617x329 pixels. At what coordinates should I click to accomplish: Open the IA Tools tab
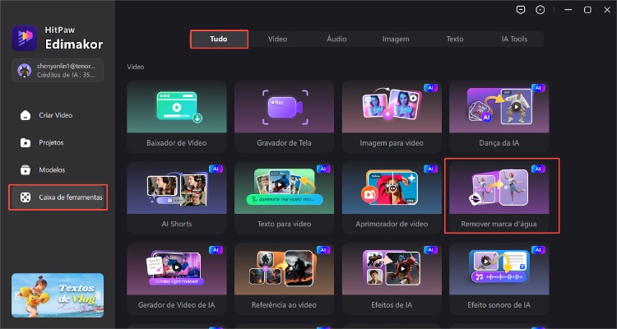pyautogui.click(x=514, y=39)
